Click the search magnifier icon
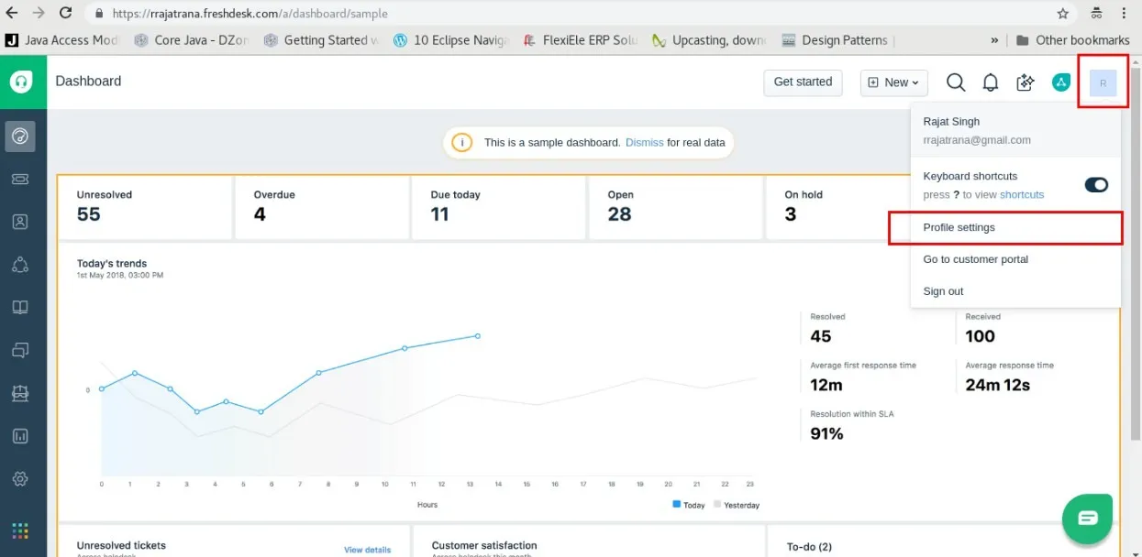 pos(956,82)
